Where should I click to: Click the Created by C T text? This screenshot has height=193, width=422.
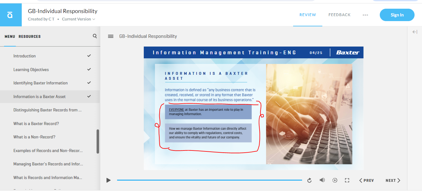(41, 19)
